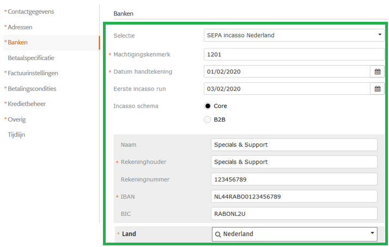Open Betaalspecificatie sub-item

[x=31, y=57]
